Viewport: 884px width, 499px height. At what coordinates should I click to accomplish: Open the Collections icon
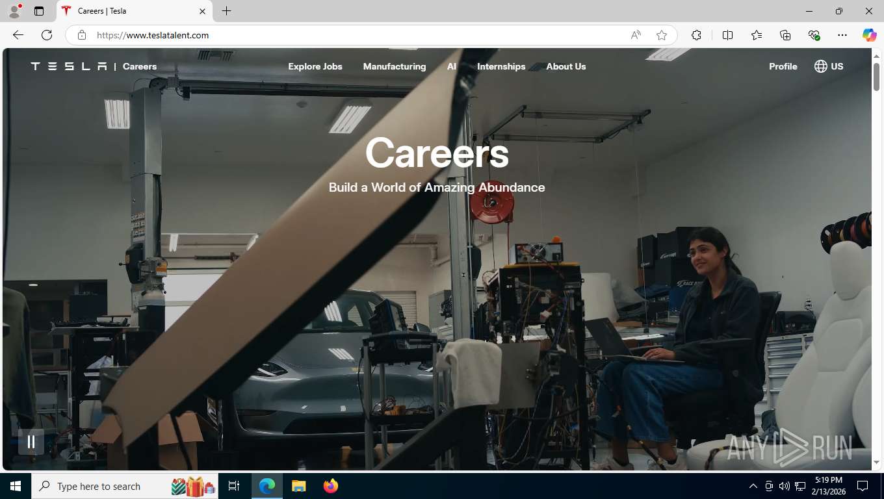point(785,35)
